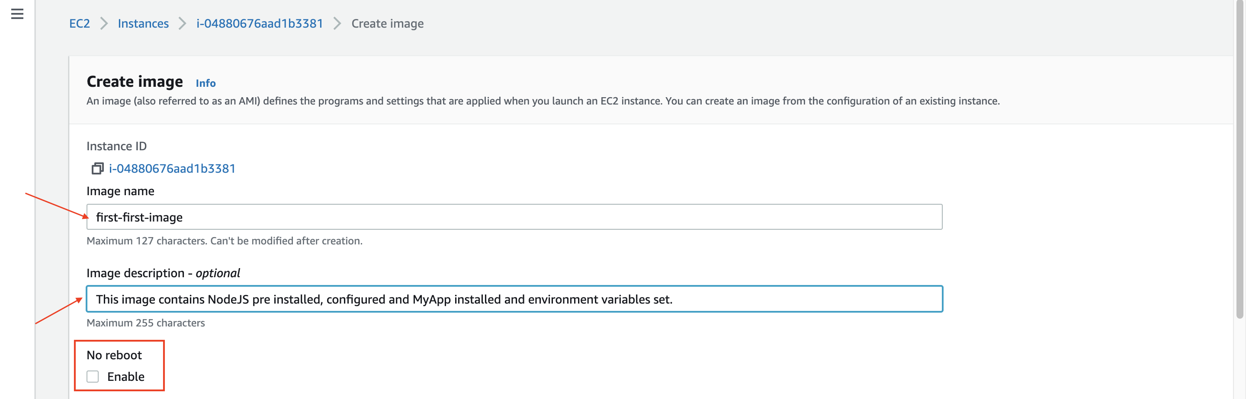Go to EC2 breadcrumb link
1246x399 pixels.
[79, 23]
